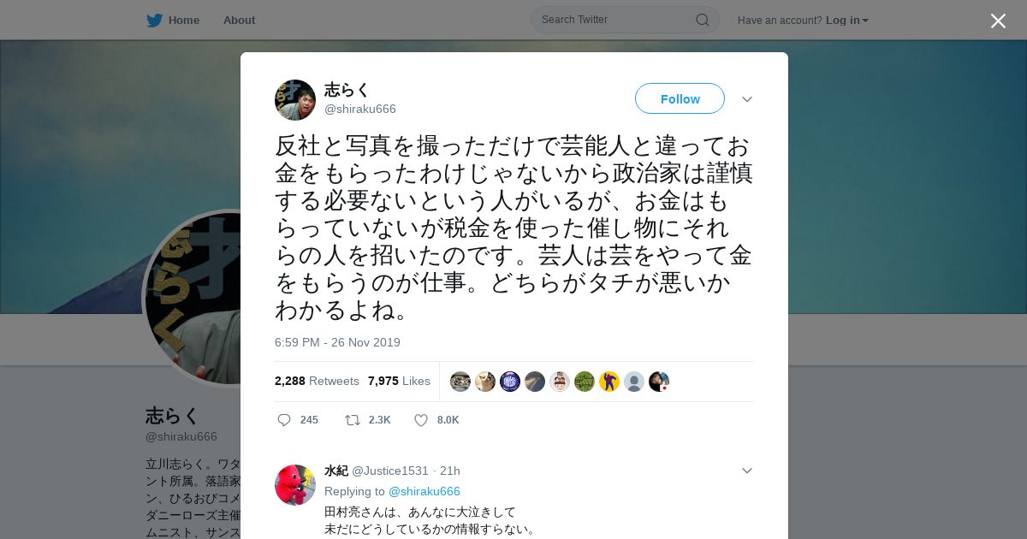Expand the tweet options chevron next to Follow
This screenshot has width=1027, height=539.
[x=747, y=99]
